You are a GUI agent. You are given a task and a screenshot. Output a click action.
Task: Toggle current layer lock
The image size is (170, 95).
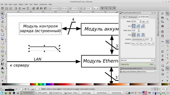click(x=28, y=89)
